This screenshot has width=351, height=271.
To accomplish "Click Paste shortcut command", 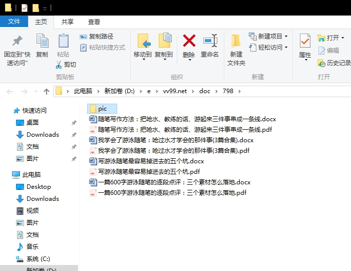I will pos(103,48).
